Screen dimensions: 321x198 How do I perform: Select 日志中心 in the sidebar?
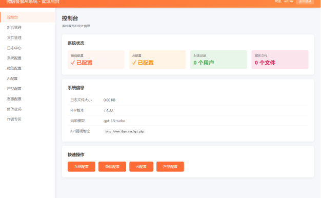click(28, 48)
